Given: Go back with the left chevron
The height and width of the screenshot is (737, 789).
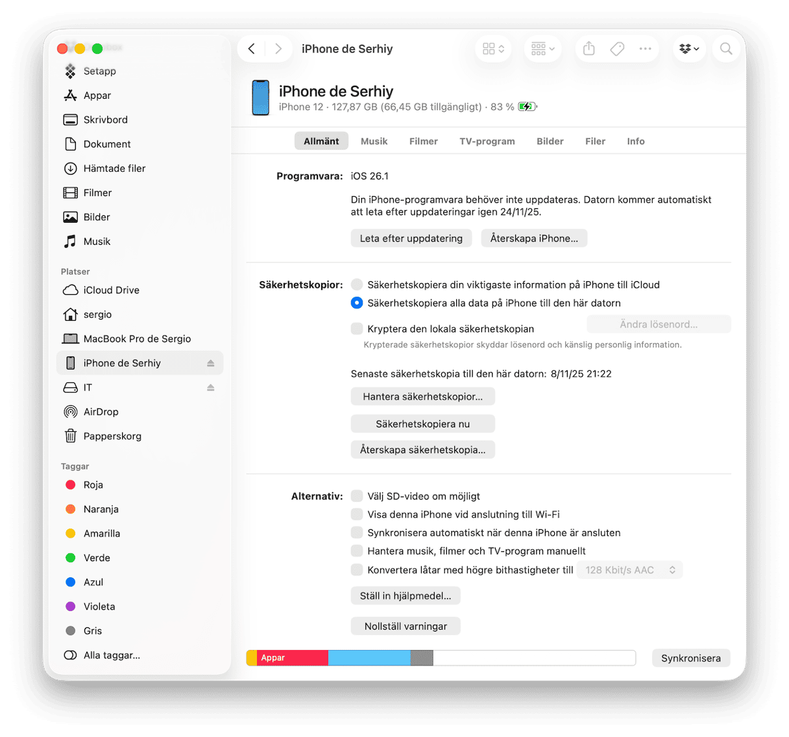Looking at the screenshot, I should tap(252, 49).
